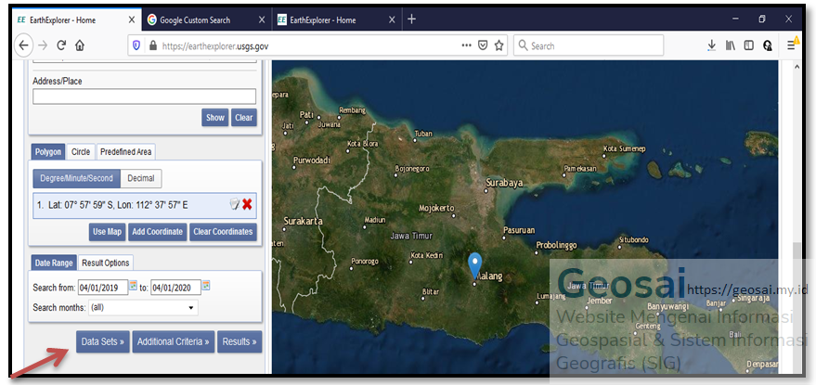This screenshot has width=816, height=385.
Task: Switch to second EarthExplorer - Home tab
Action: coord(336,19)
